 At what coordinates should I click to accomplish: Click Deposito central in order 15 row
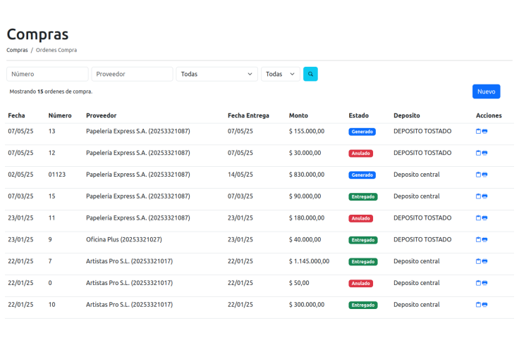[x=416, y=196]
